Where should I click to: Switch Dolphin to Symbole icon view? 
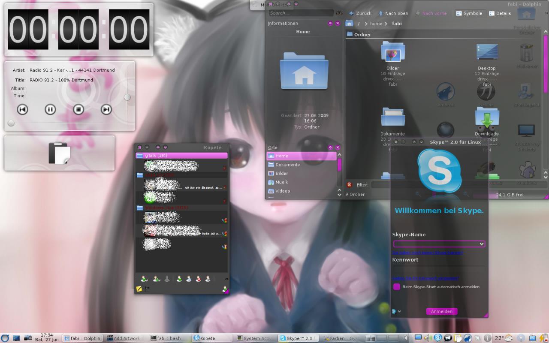[469, 13]
